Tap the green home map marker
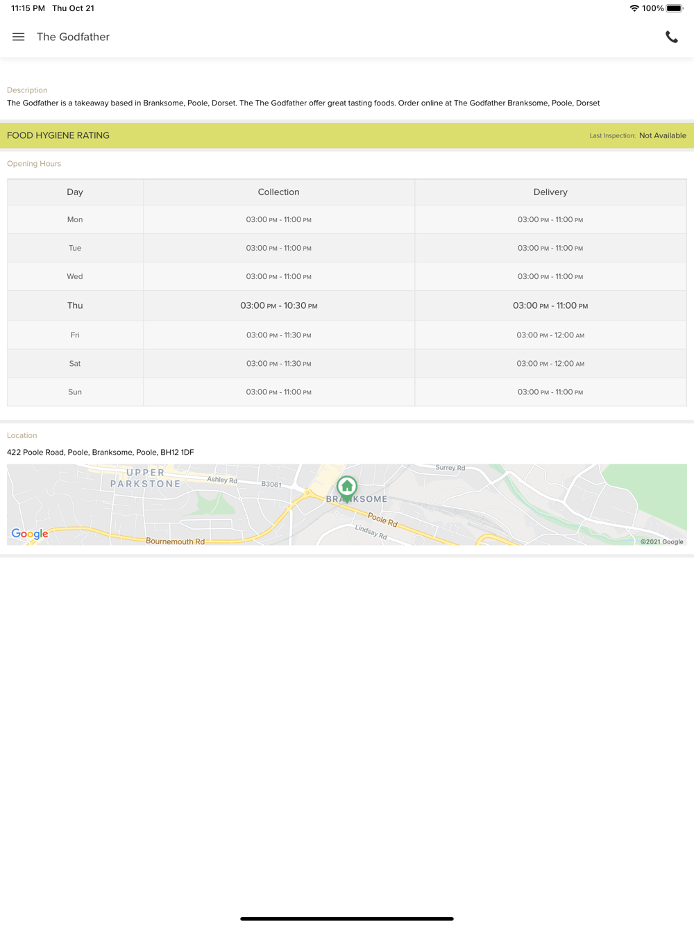Viewport: 694px width, 926px height. [x=347, y=489]
